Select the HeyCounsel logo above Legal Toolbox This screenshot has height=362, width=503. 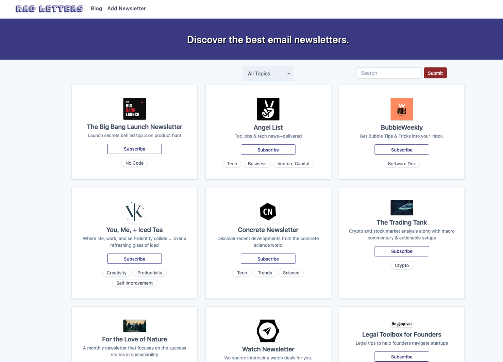[x=401, y=324]
